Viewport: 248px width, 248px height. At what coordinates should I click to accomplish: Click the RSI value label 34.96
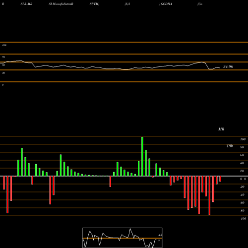228,66
